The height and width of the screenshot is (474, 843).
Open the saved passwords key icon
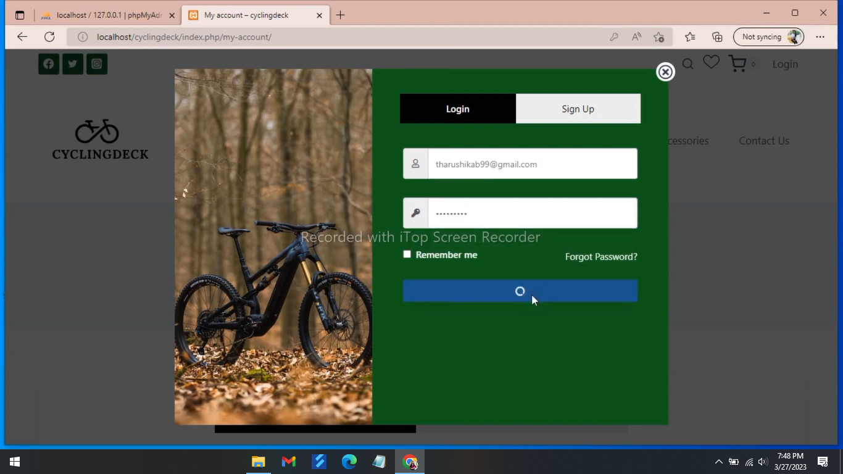613,37
